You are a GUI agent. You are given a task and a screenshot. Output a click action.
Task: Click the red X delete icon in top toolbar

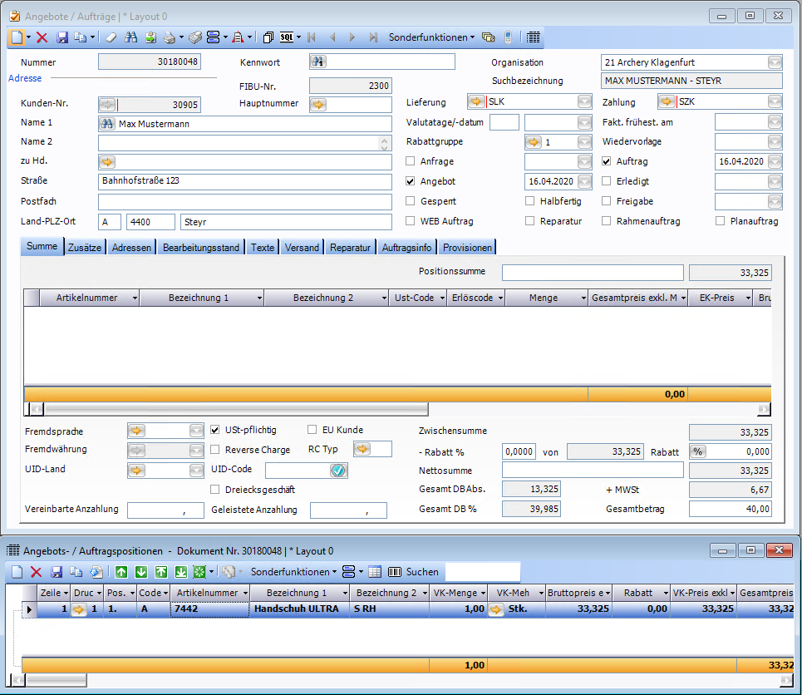tap(42, 37)
